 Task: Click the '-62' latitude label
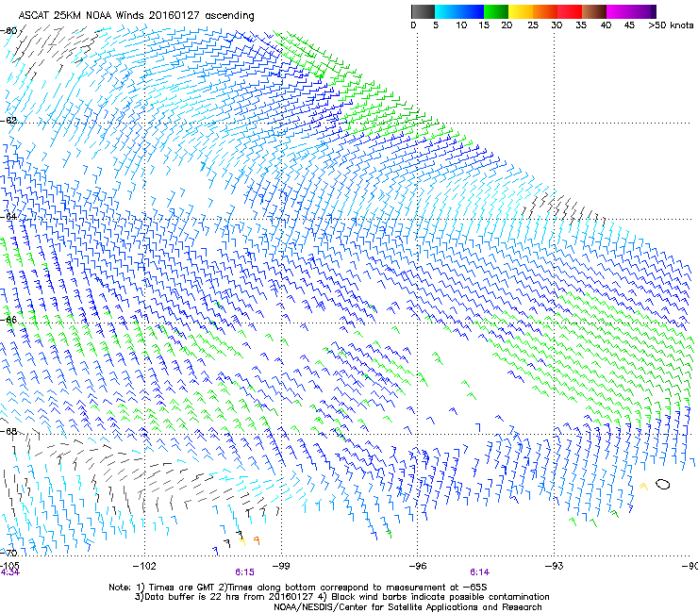[x=8, y=121]
